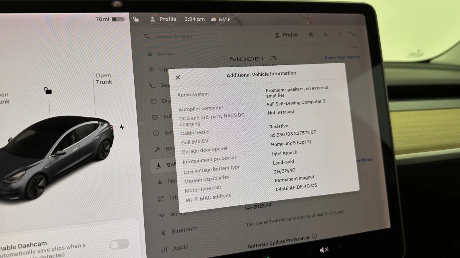Tap the Bluetooth icon in settings header
This screenshot has height=258, width=460.
340,34
